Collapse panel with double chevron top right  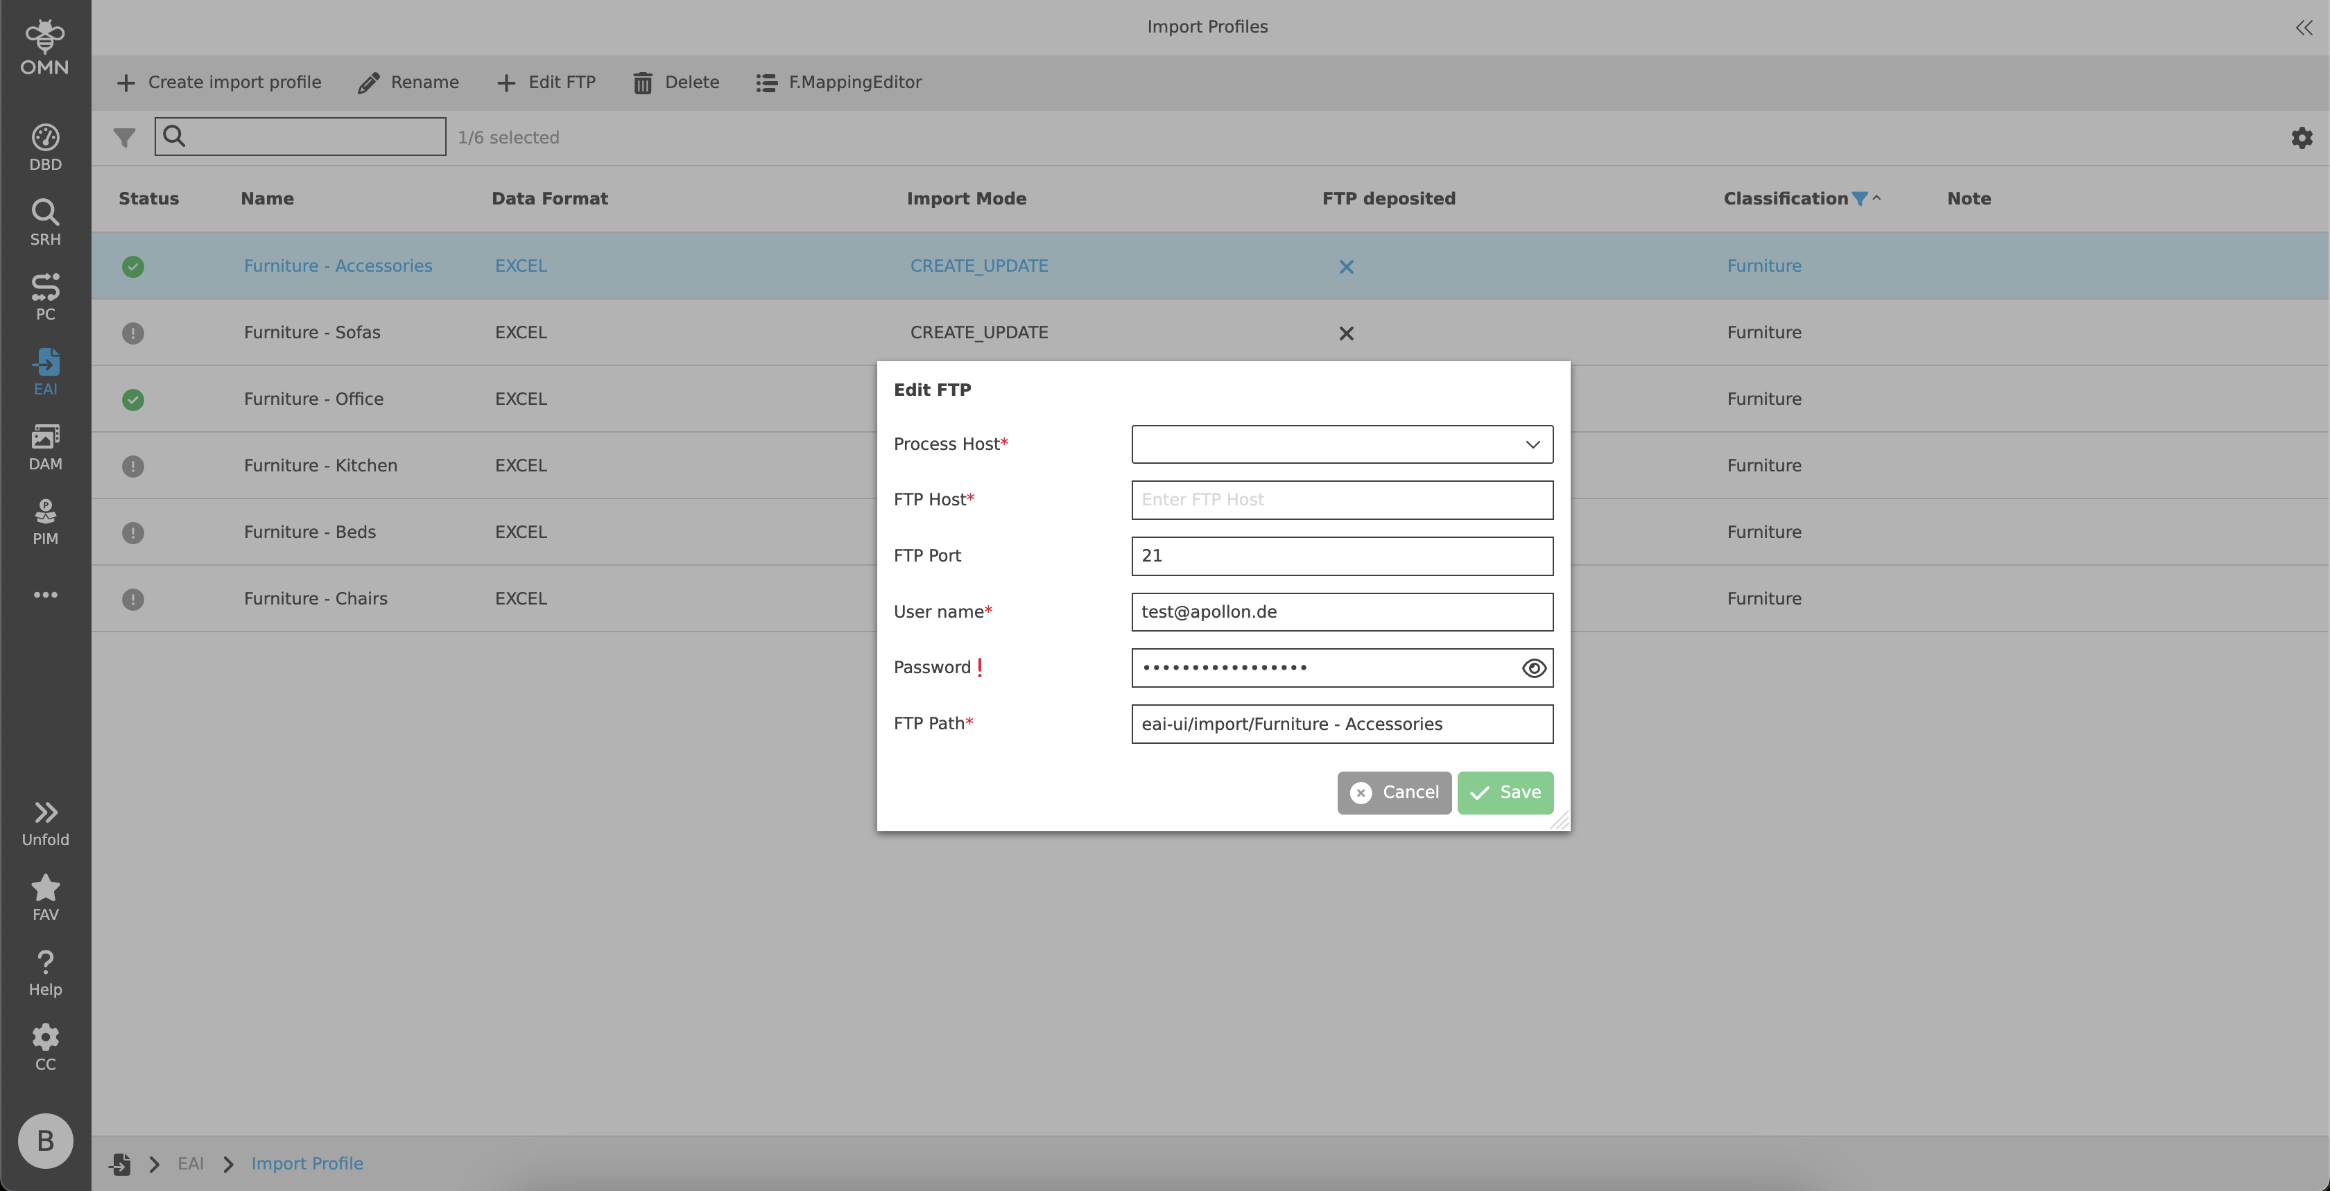point(2303,27)
